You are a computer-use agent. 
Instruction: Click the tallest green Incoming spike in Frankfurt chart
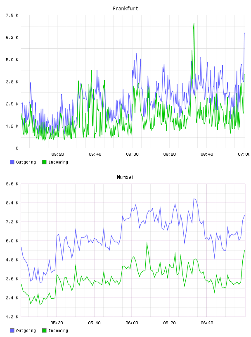click(x=194, y=24)
